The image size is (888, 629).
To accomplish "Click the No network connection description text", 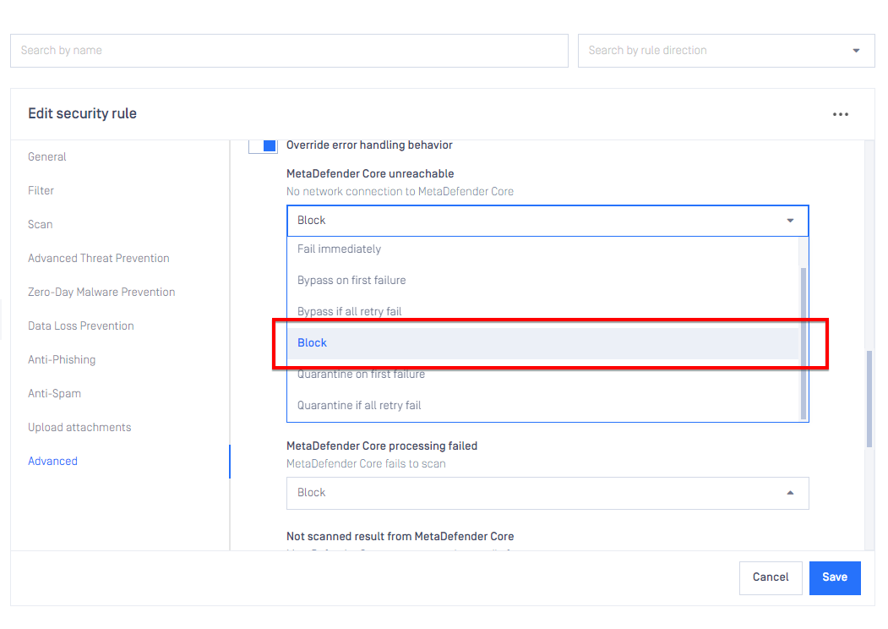I will coord(400,192).
